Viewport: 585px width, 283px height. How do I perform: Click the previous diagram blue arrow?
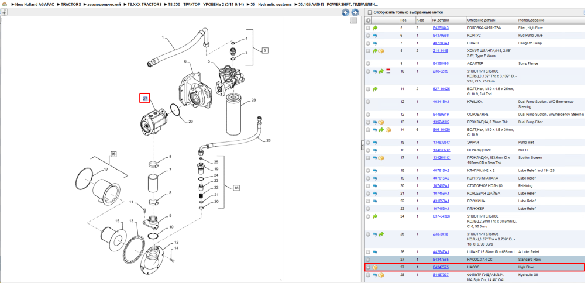(x=346, y=12)
